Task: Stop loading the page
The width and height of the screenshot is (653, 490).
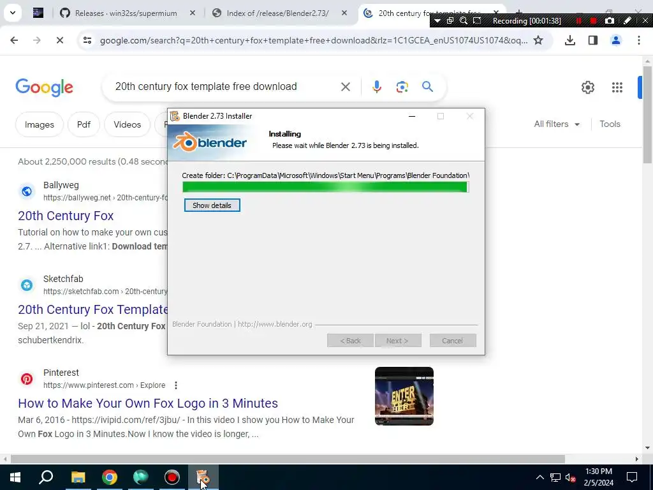Action: (x=59, y=40)
